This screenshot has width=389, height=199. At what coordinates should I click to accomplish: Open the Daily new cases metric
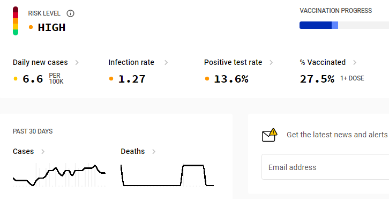pos(40,62)
